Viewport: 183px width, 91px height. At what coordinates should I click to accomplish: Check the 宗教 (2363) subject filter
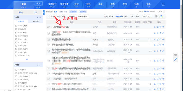click(x=16, y=70)
